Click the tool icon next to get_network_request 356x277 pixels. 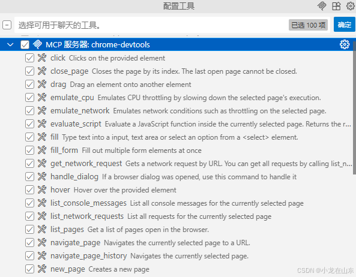pyautogui.click(x=42, y=163)
